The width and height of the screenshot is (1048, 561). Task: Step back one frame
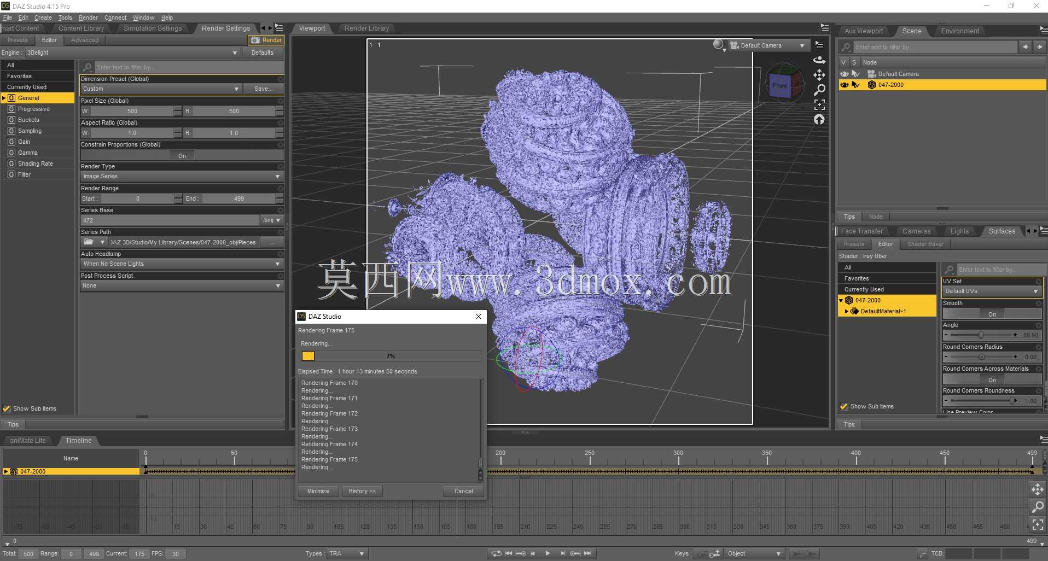click(533, 553)
